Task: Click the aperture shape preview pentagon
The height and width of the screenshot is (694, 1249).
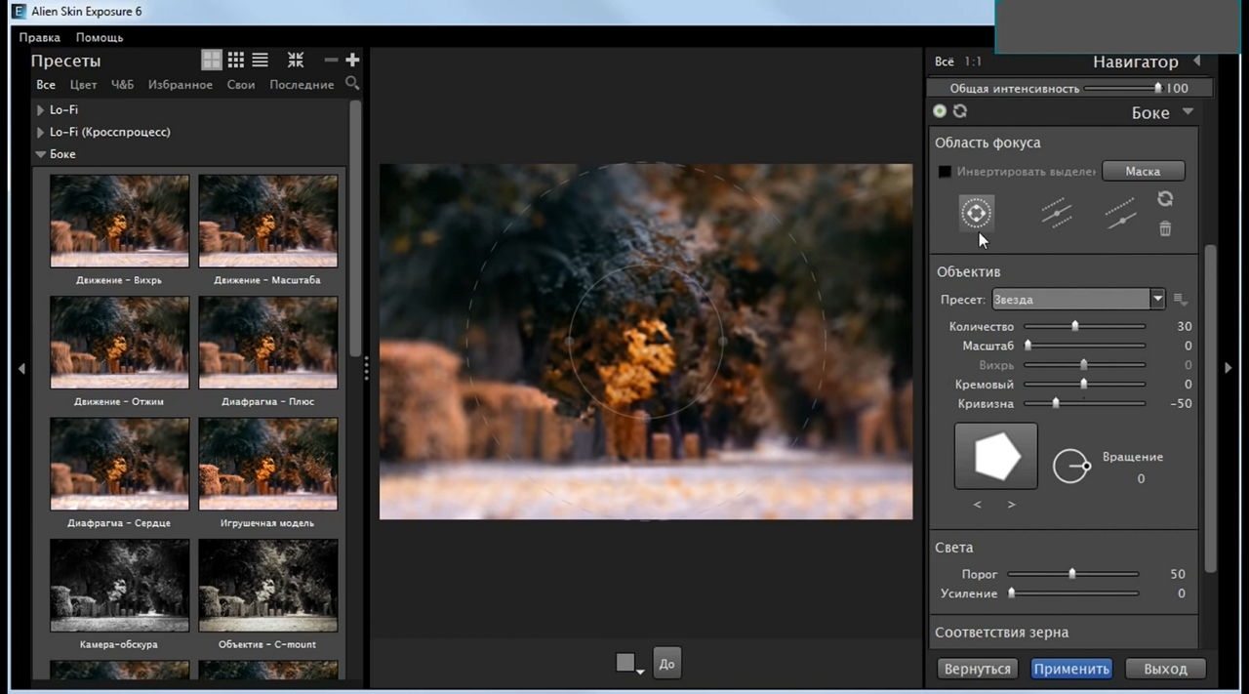Action: pyautogui.click(x=995, y=456)
